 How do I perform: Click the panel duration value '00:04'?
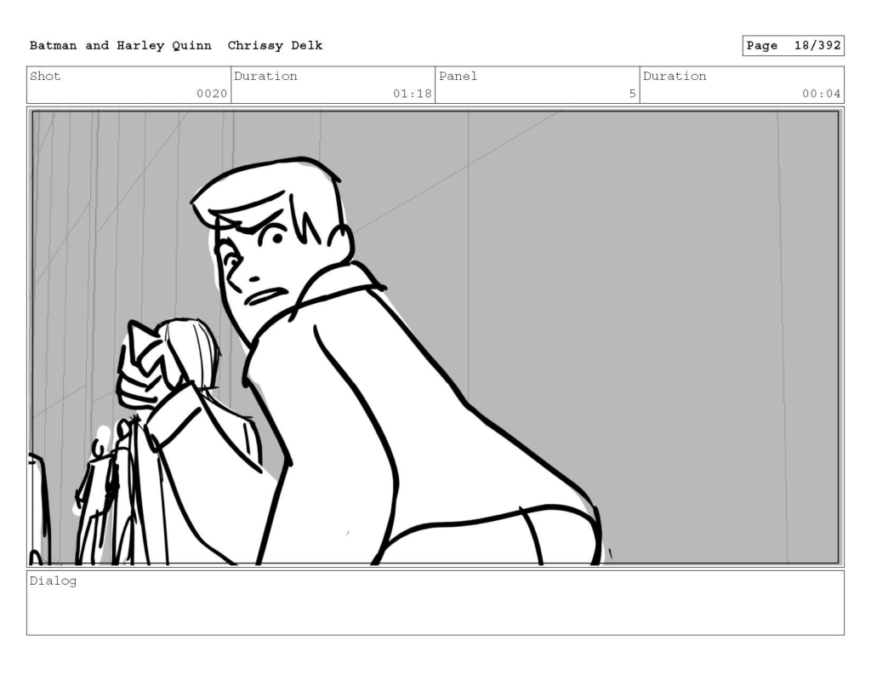click(821, 94)
